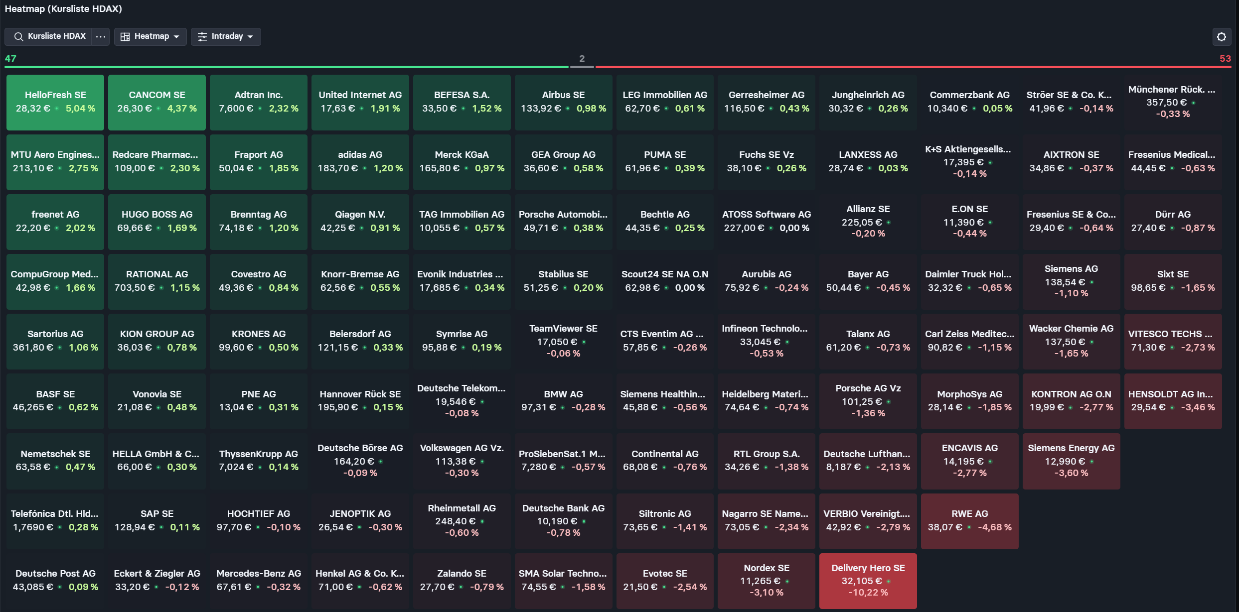Click the heatmap grid icon
Image resolution: width=1239 pixels, height=612 pixels.
(125, 36)
